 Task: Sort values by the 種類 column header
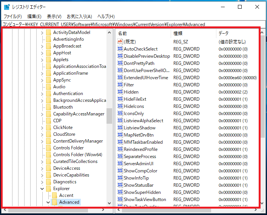coord(193,33)
